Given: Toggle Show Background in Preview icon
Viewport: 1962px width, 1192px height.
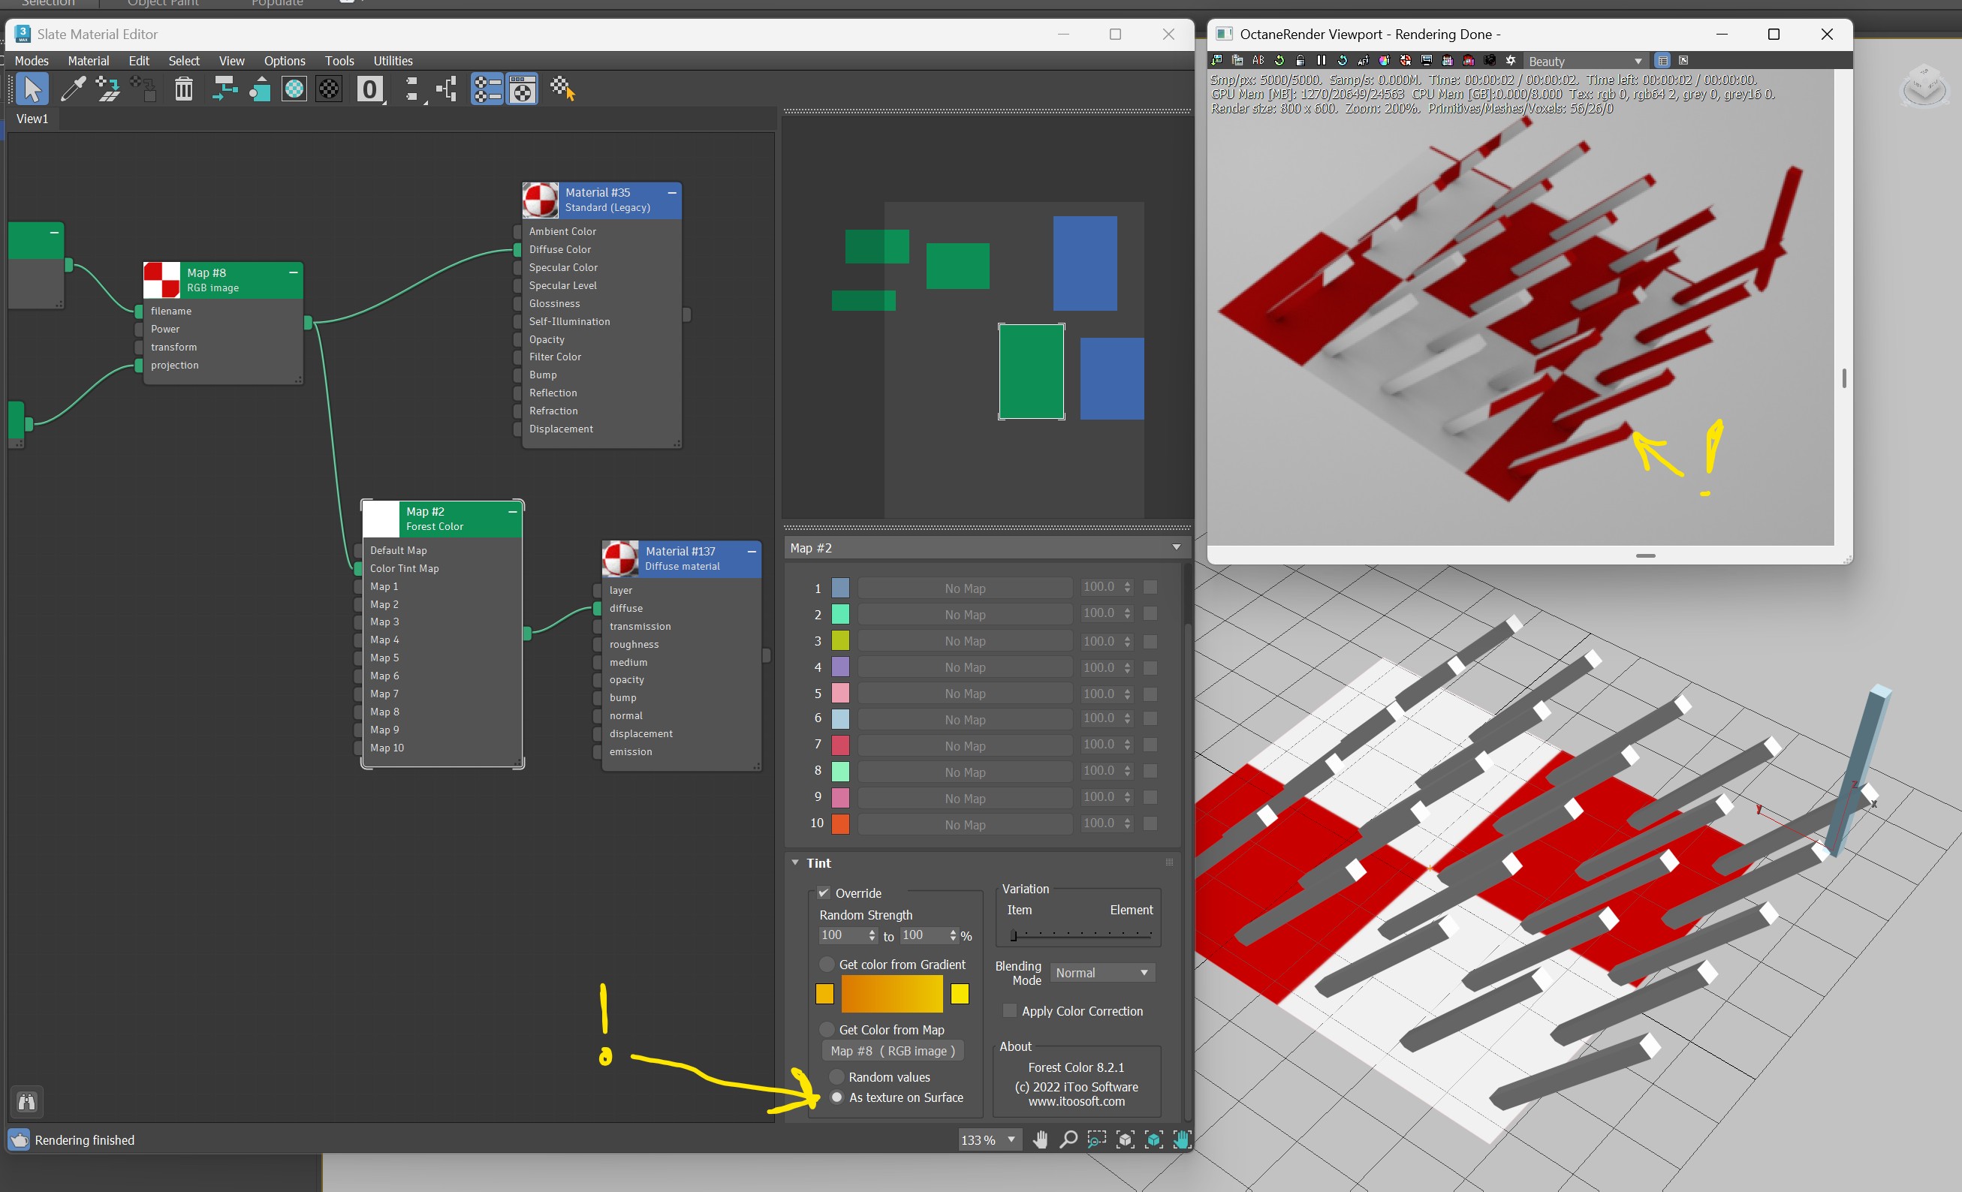Looking at the screenshot, I should (328, 89).
